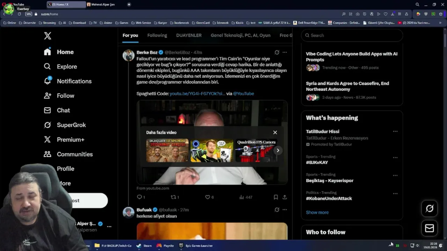
Task: Open the BACKUP folder taskbar window
Action: pyautogui.click(x=113, y=245)
